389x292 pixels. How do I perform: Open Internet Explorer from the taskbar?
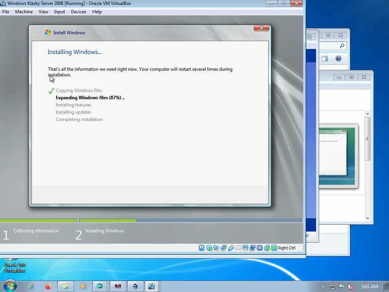(x=31, y=286)
